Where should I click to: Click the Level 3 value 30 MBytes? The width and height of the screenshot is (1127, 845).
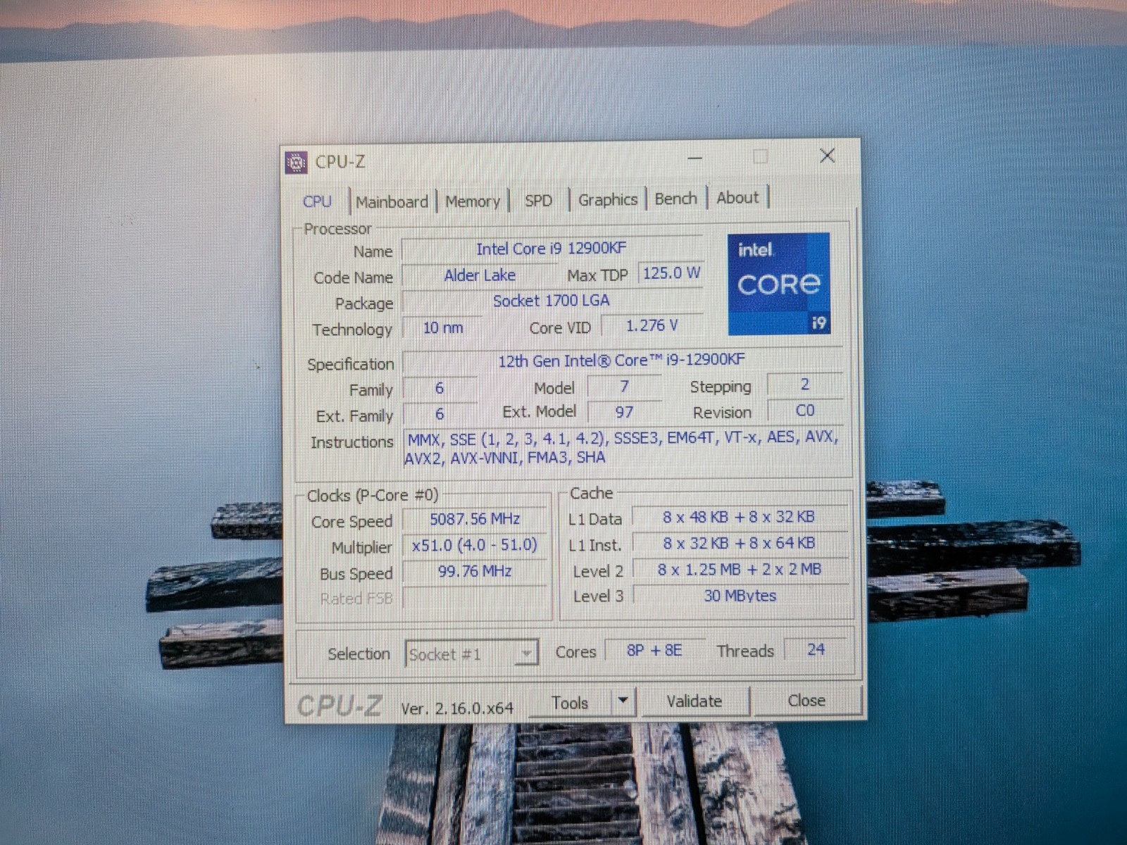(740, 596)
